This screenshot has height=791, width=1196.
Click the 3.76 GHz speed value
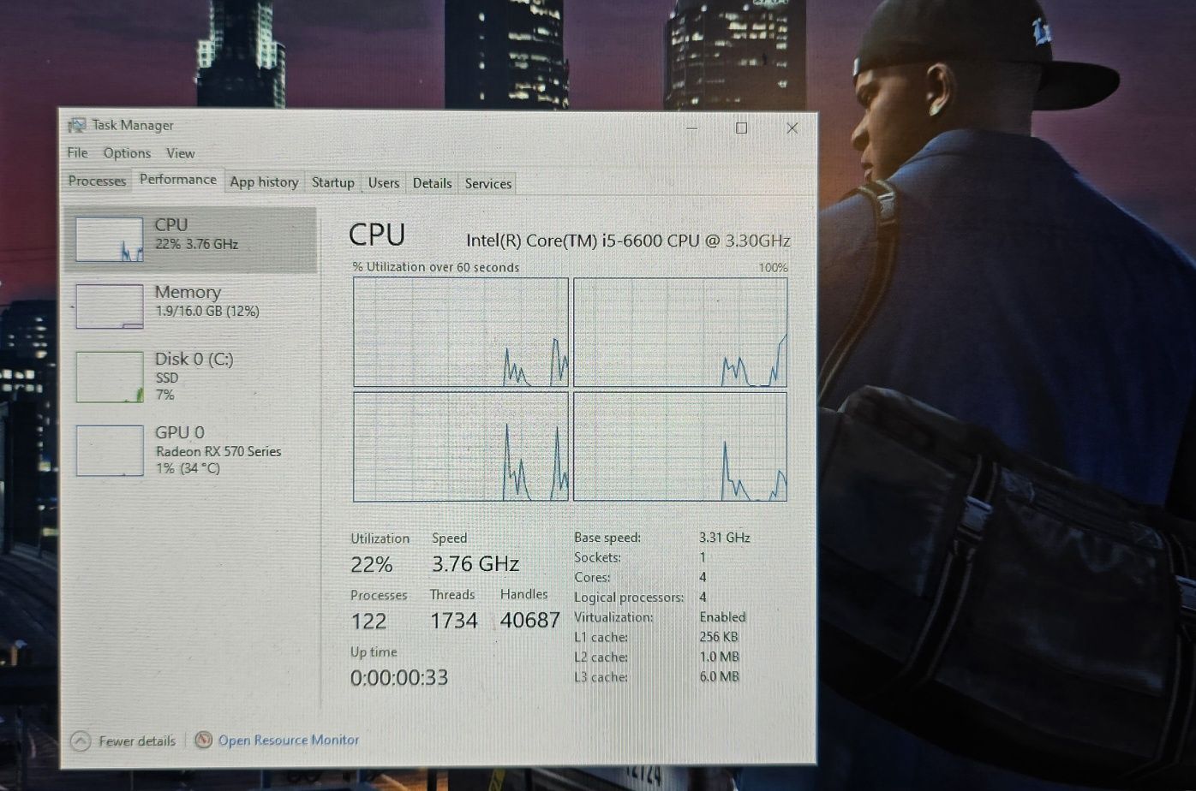(x=475, y=564)
